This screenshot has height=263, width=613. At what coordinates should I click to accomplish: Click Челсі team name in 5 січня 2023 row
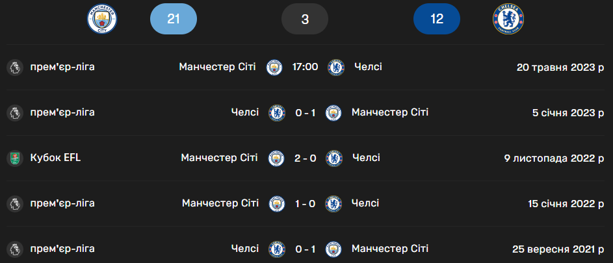244,112
